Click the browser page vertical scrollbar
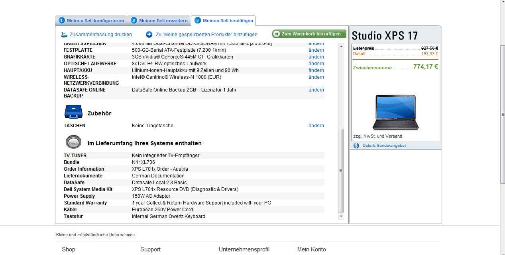The height and width of the screenshot is (255, 505). (x=502, y=115)
